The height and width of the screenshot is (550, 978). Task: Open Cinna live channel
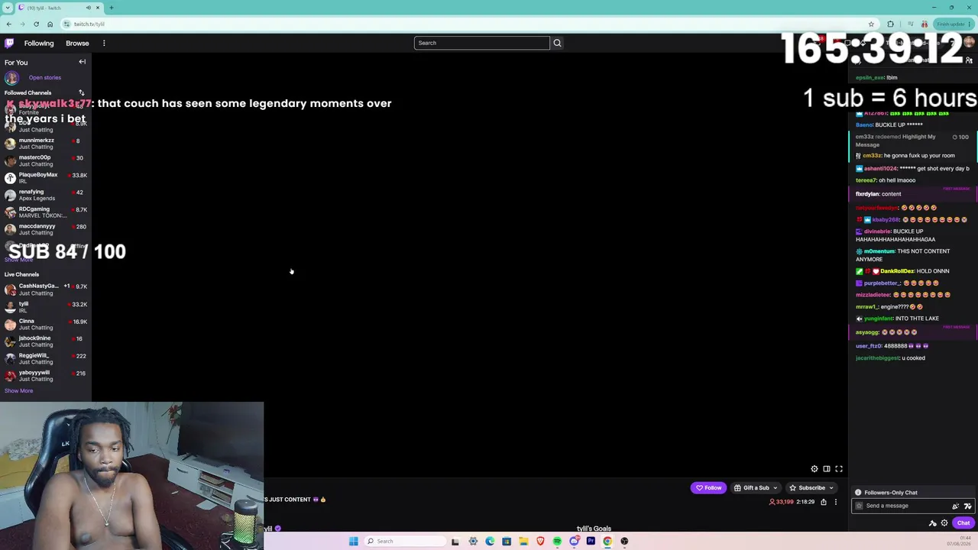pos(46,325)
